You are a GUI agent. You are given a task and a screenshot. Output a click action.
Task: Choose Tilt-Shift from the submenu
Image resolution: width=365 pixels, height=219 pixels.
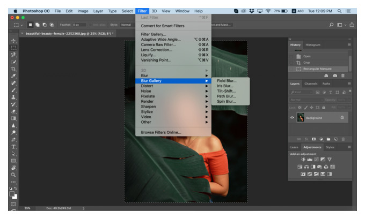click(x=230, y=91)
